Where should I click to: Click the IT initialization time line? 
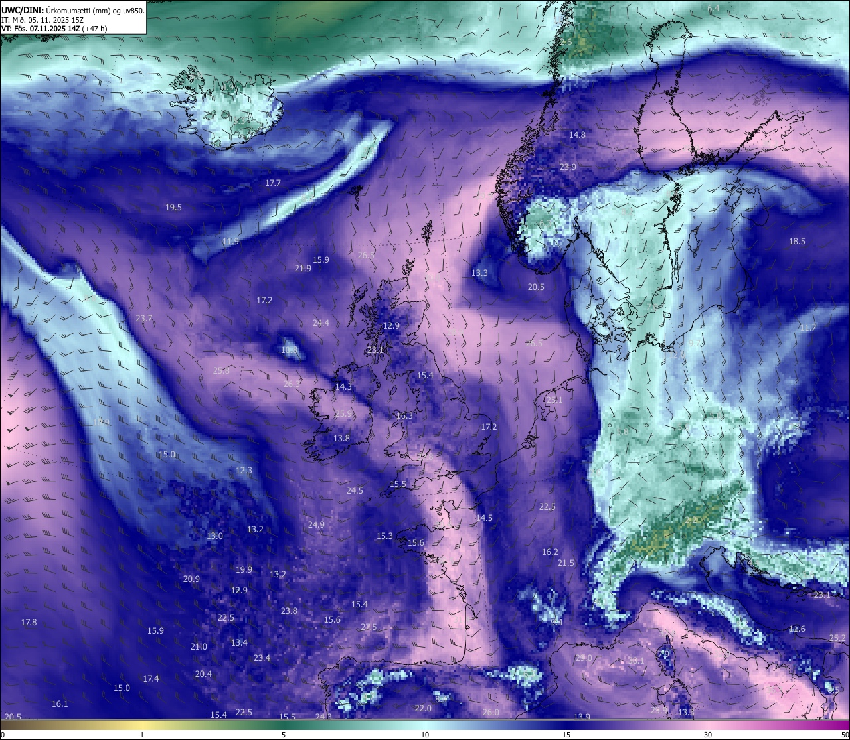tap(42, 20)
